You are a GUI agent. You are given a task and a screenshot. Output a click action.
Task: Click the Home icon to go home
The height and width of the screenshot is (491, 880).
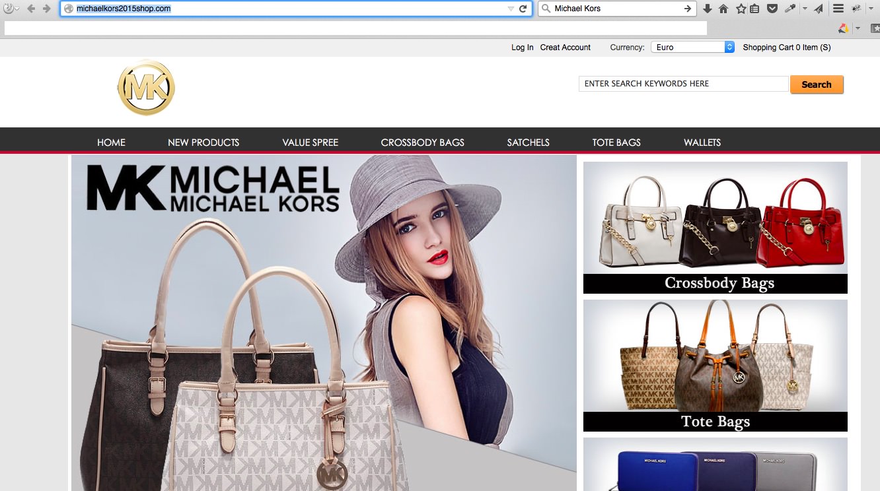(x=723, y=9)
